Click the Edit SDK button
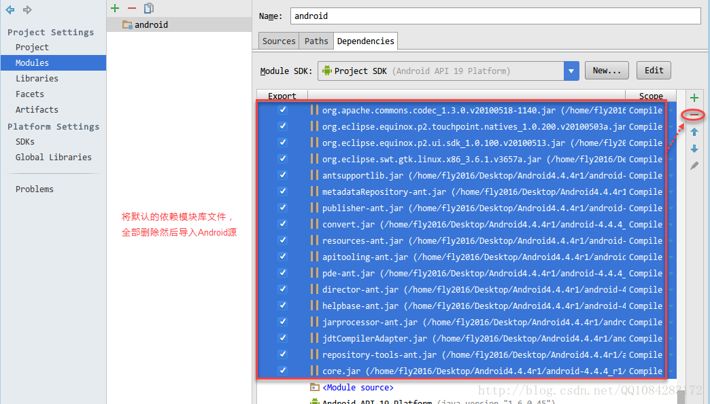Viewport: 710px width, 404px height. 654,71
